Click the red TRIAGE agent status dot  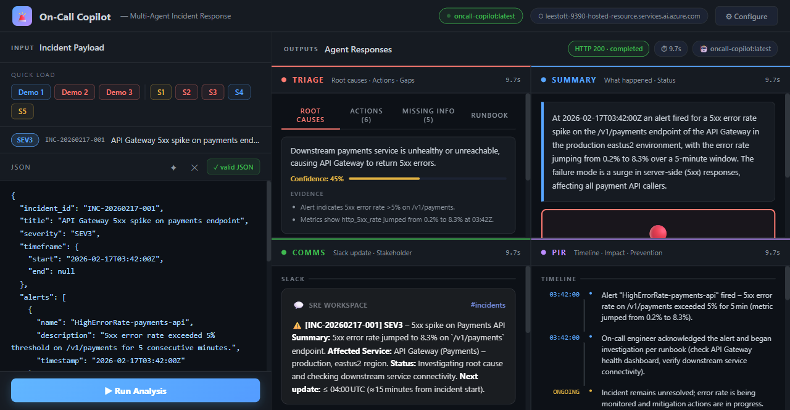pyautogui.click(x=283, y=80)
